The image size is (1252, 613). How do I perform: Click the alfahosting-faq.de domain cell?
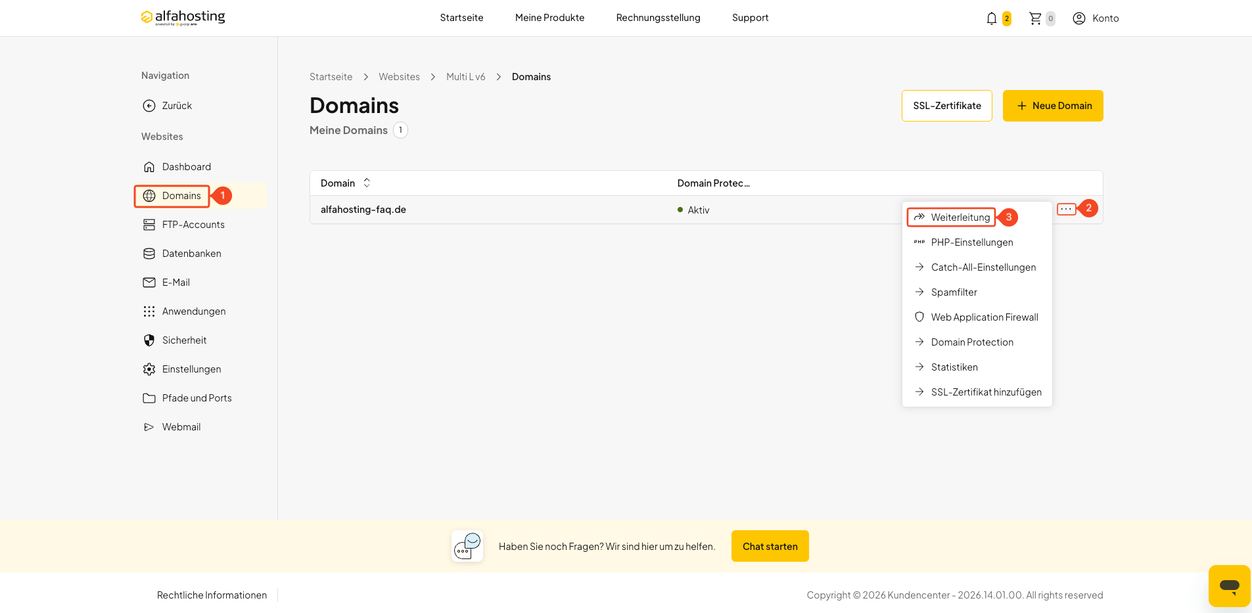click(363, 210)
